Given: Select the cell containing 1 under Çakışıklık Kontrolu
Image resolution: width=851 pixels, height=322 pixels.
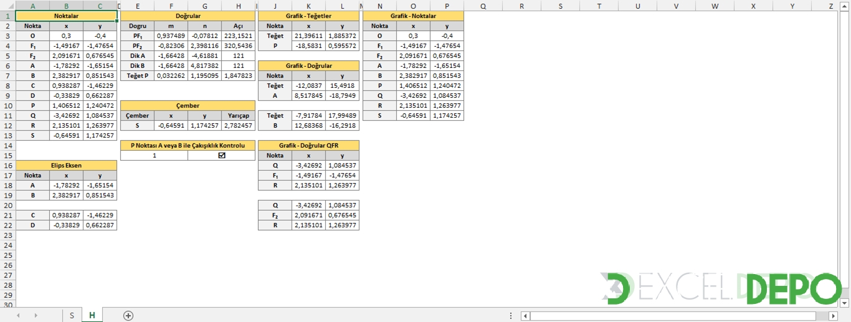Looking at the screenshot, I should point(154,155).
